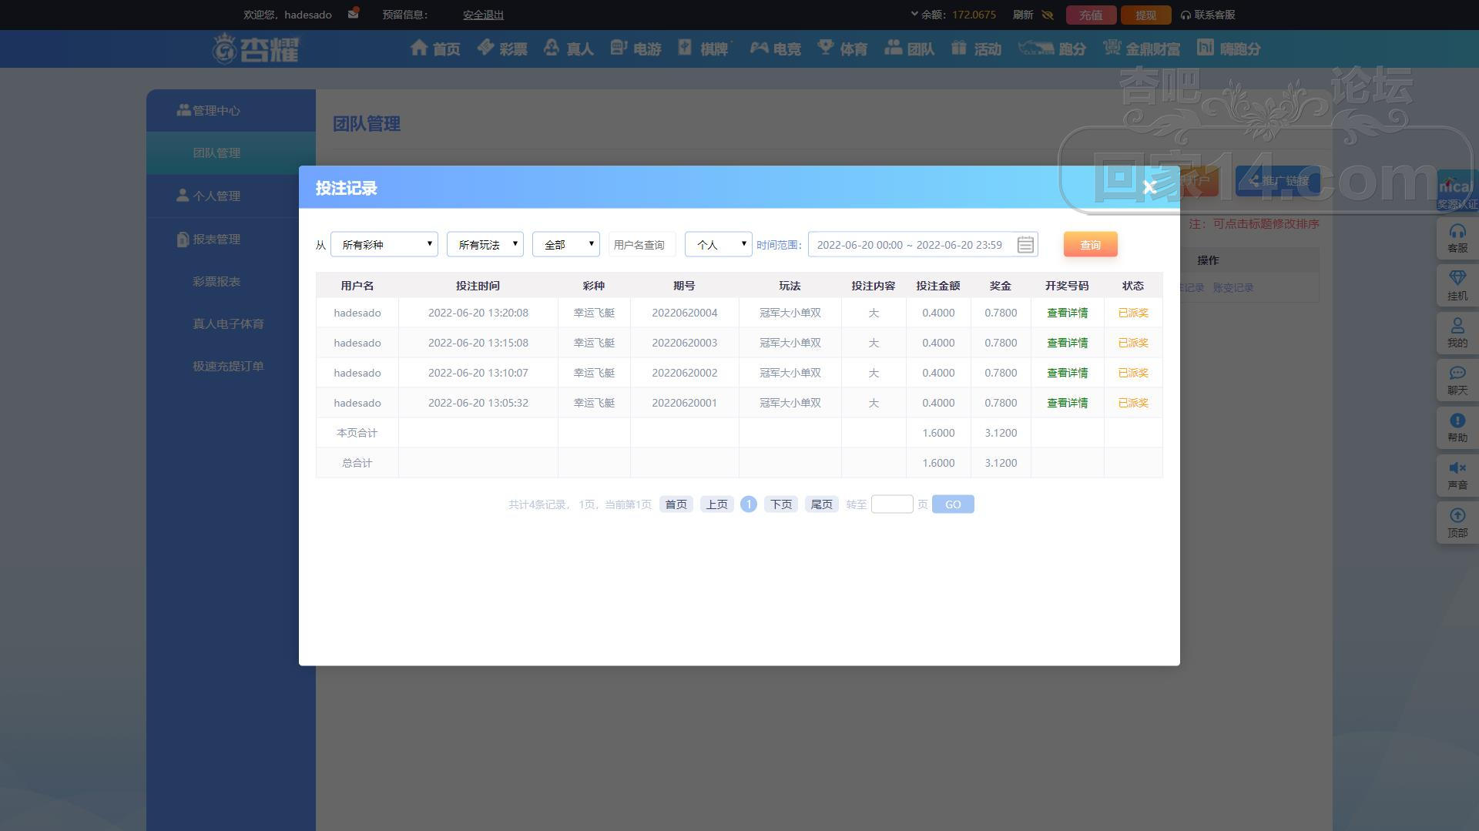Open 嗨跑分 nav item
The width and height of the screenshot is (1479, 831).
(1229, 49)
